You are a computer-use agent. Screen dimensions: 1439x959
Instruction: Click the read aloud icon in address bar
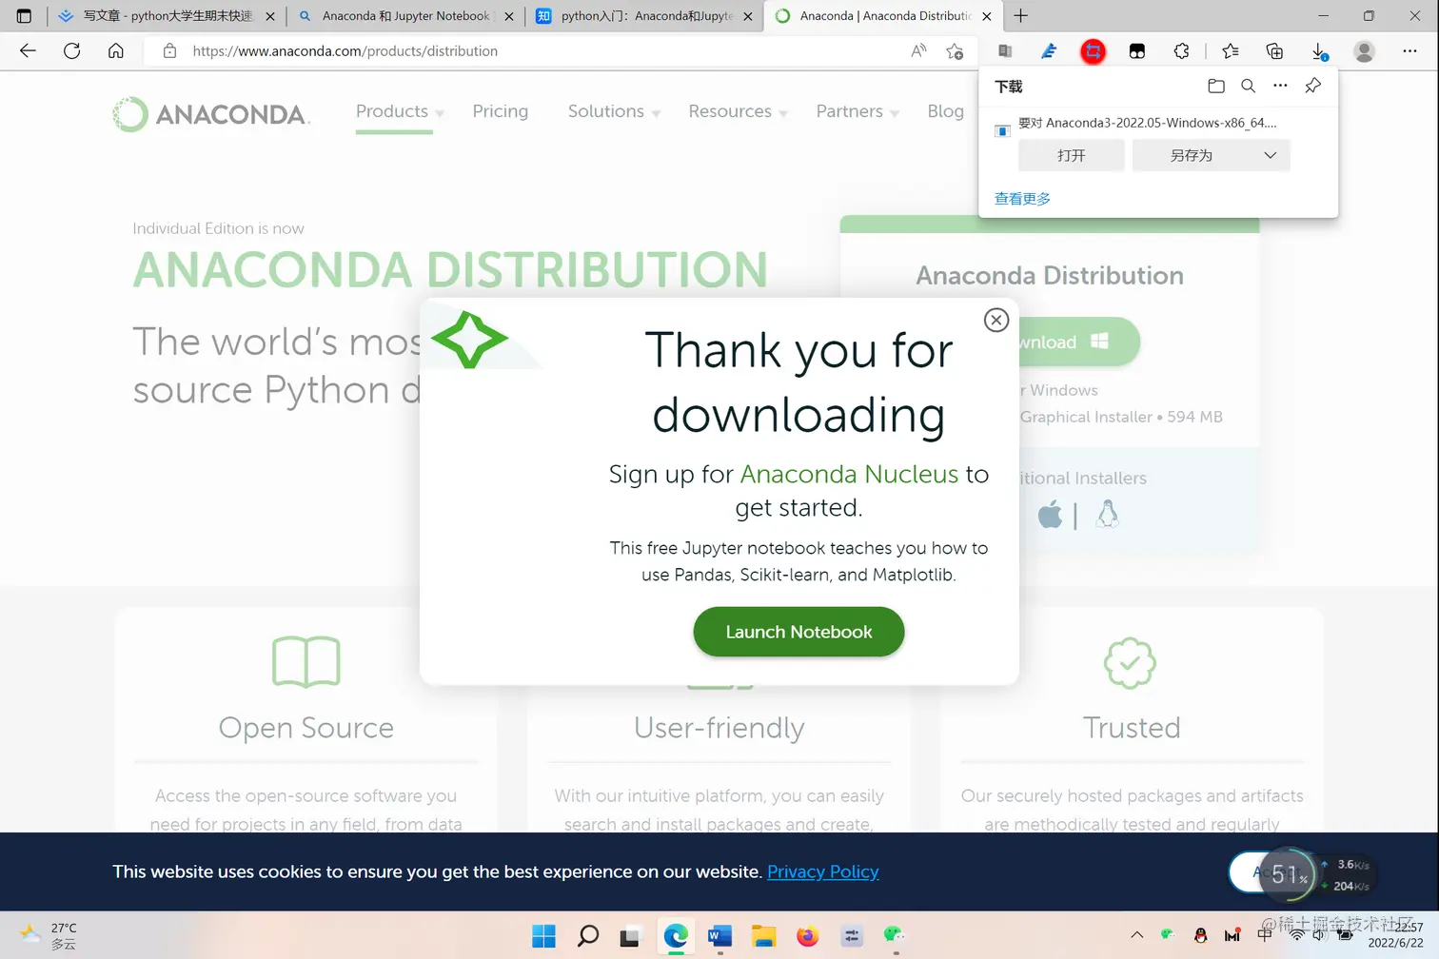918,51
